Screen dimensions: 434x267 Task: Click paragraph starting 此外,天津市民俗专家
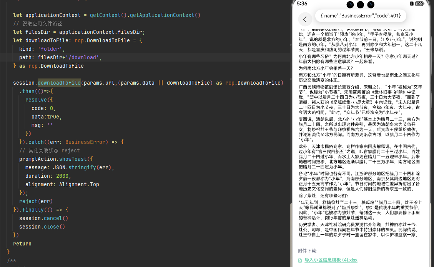tap(359, 157)
